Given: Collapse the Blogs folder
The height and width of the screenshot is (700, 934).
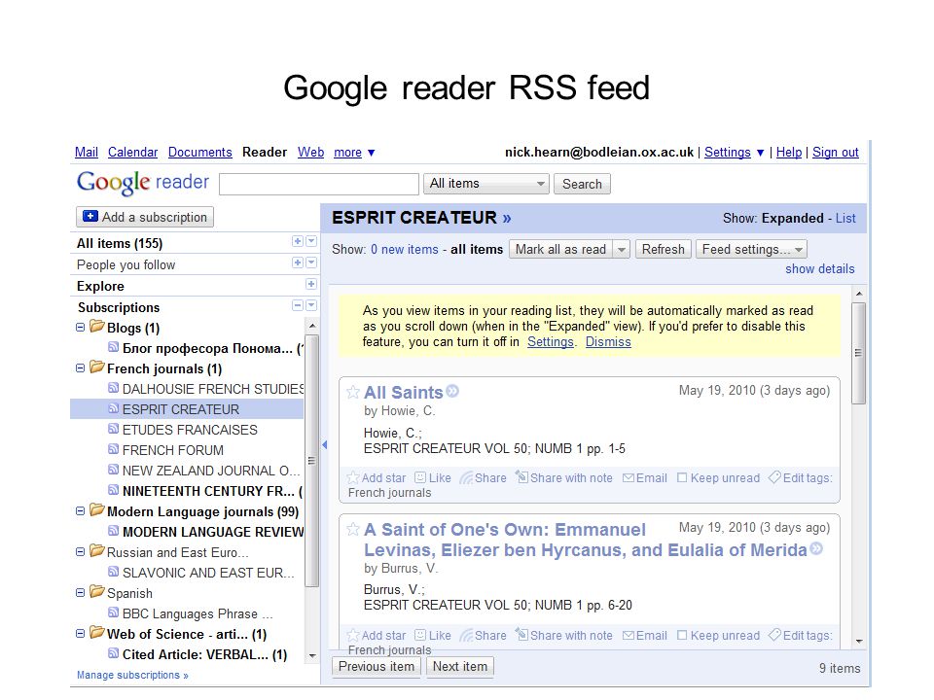Looking at the screenshot, I should coord(81,328).
